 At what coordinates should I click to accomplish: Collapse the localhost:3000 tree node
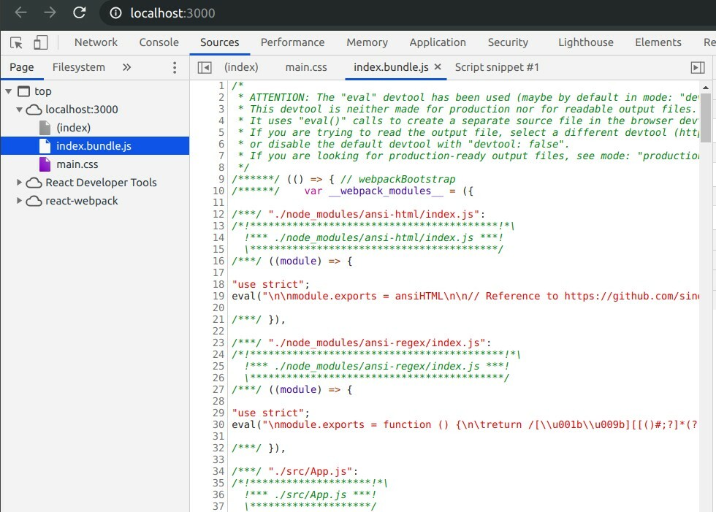pos(19,110)
